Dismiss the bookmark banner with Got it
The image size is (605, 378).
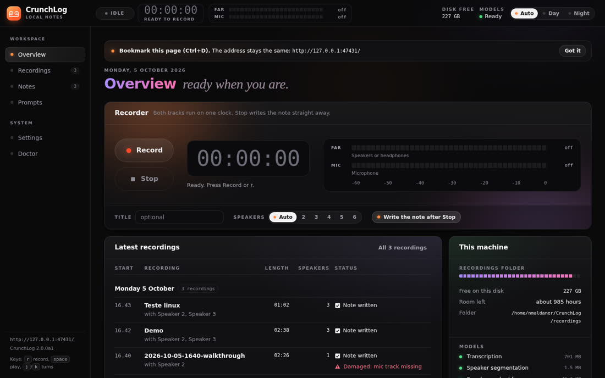tap(572, 51)
